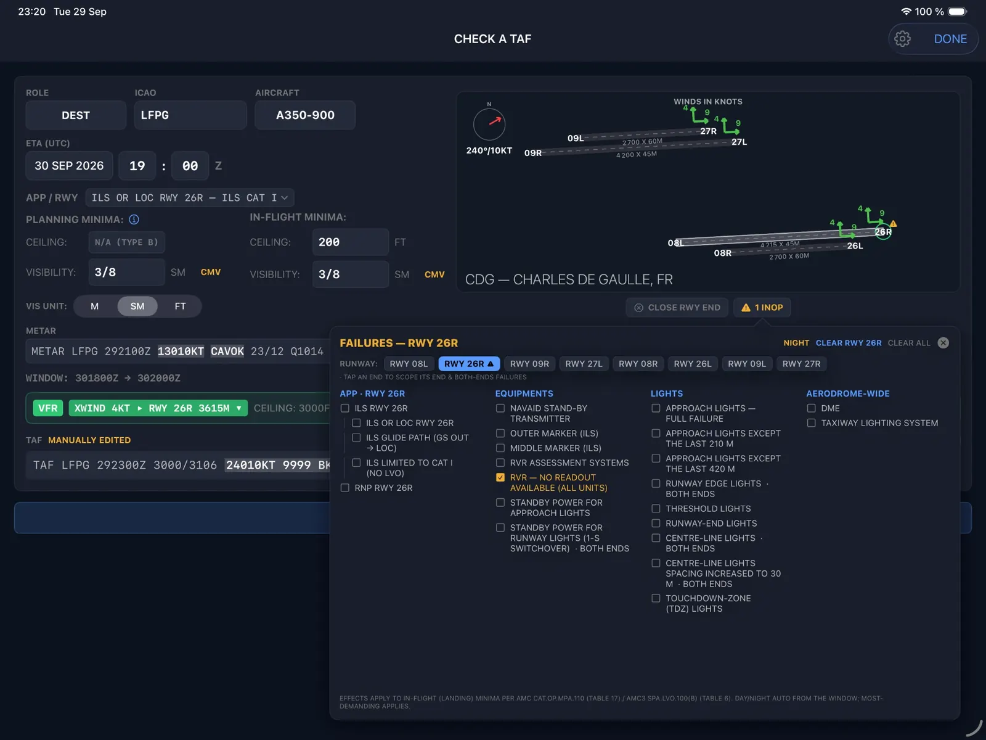
Task: Check ILS OR LOC RWY 26R
Action: point(356,423)
